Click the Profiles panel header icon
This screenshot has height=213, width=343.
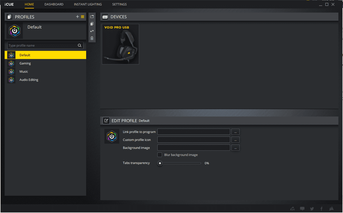(9, 17)
